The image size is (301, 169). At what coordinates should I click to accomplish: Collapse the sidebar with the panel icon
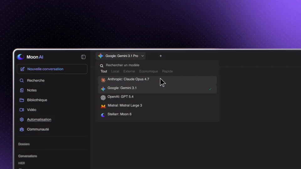pyautogui.click(x=83, y=57)
